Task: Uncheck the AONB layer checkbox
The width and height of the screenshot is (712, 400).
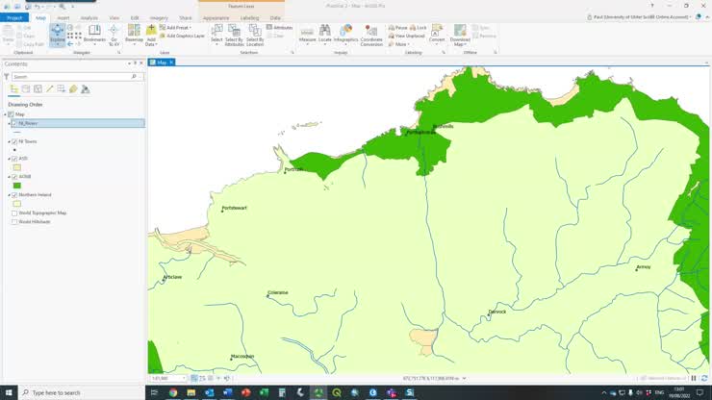Action: (14, 177)
